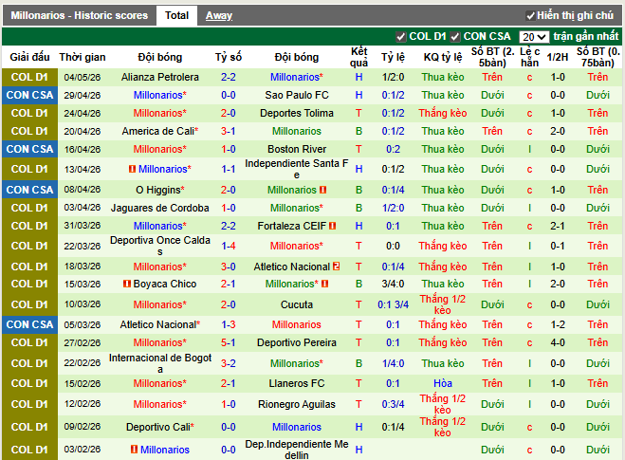Click Independiente Santa Fe team name
The height and width of the screenshot is (460, 625).
pos(297,169)
